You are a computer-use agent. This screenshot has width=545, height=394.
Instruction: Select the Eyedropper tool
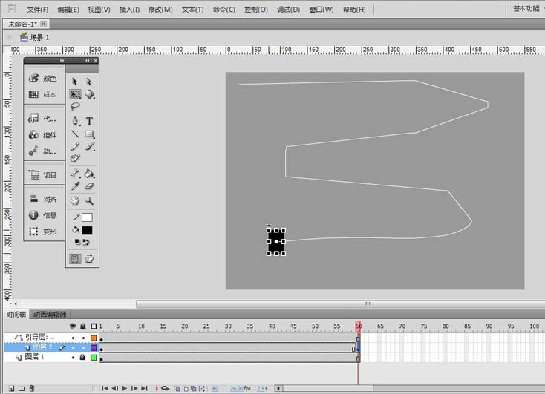(75, 186)
